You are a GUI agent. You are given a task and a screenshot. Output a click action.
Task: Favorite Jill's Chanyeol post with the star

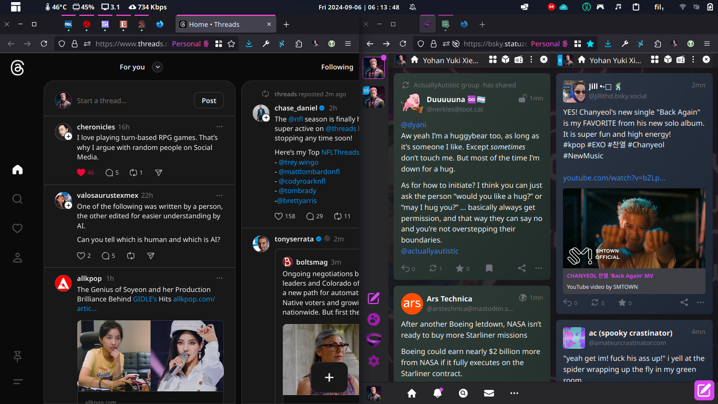622,302
